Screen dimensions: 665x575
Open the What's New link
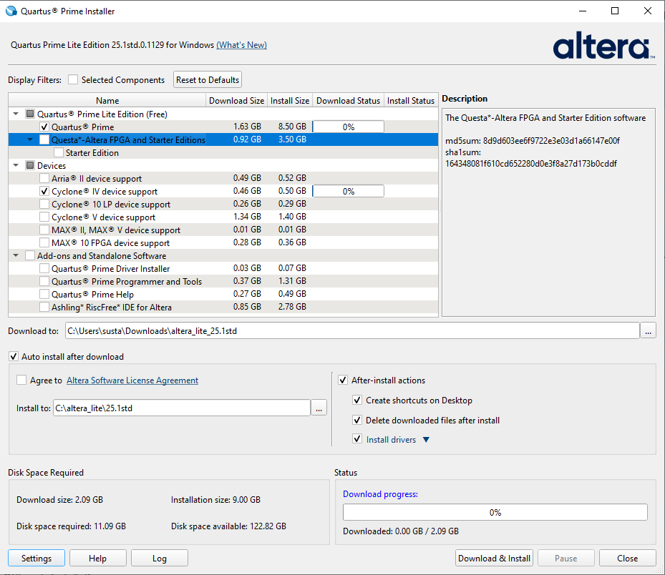point(241,45)
